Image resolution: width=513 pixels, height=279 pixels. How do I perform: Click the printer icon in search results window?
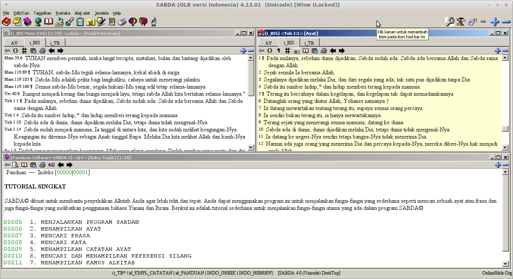tap(42, 51)
